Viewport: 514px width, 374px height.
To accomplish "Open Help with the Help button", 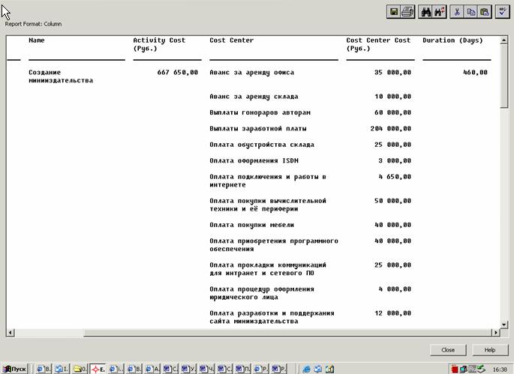I will (490, 350).
